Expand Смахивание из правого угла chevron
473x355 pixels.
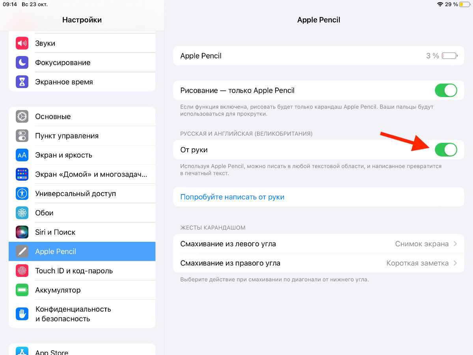tap(455, 263)
